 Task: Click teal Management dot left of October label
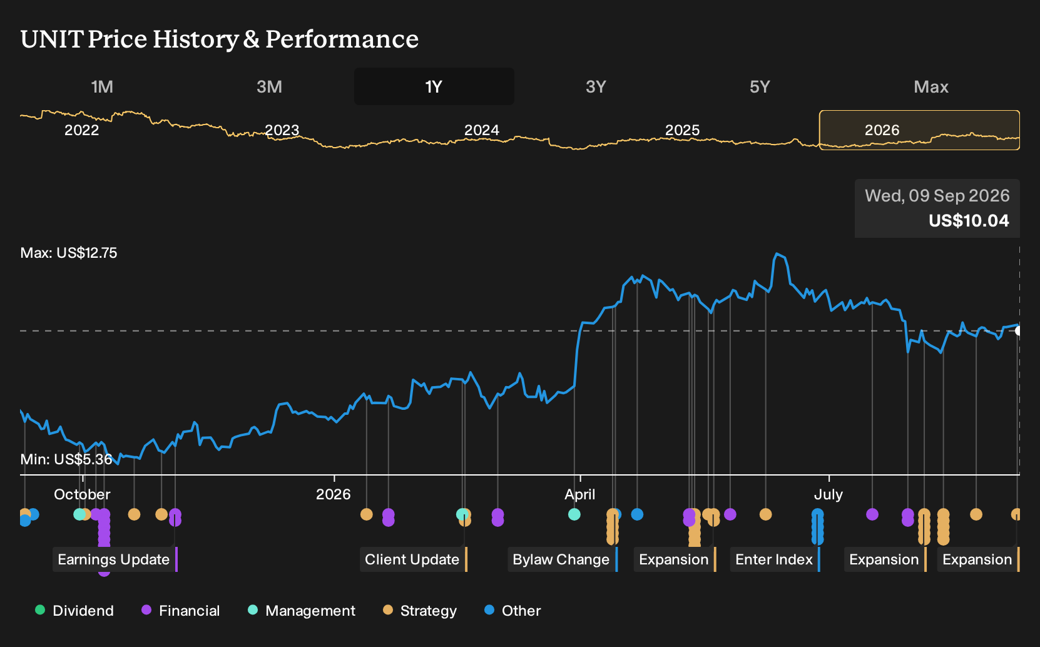tap(79, 514)
